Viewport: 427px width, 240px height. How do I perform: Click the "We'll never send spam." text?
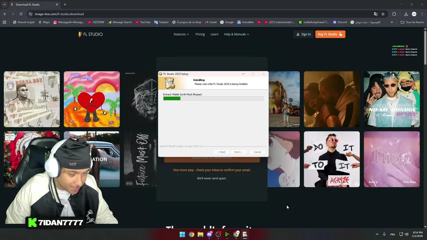(x=212, y=178)
